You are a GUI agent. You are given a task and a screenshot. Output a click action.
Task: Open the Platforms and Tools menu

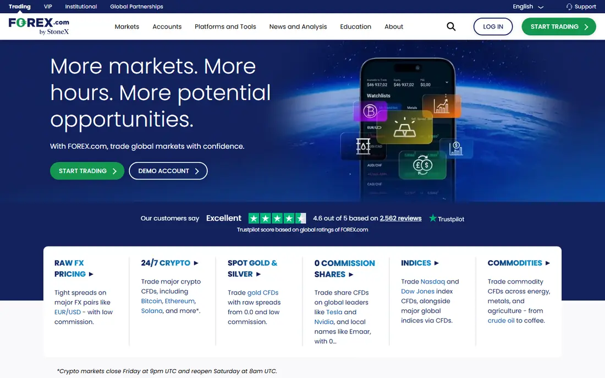click(x=226, y=26)
